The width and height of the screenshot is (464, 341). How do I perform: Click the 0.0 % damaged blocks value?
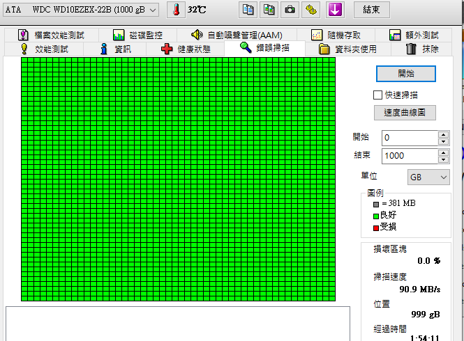coord(429,261)
